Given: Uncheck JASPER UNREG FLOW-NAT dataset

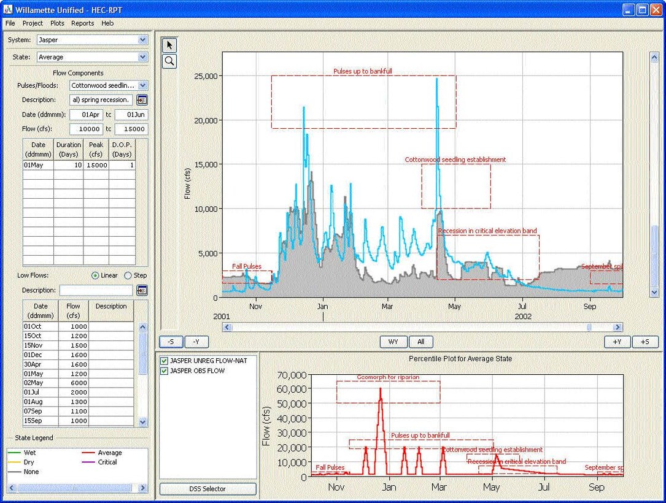Looking at the screenshot, I should [x=164, y=361].
